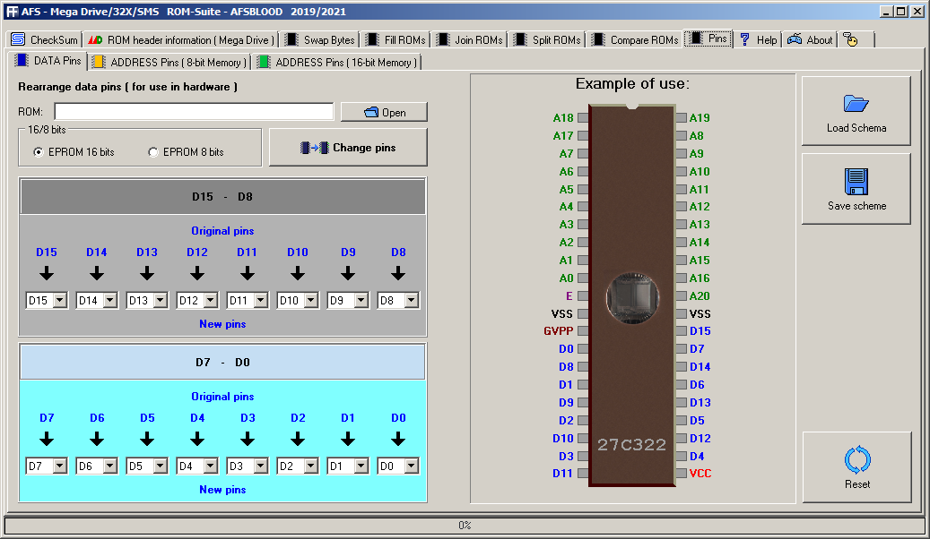The image size is (930, 539).
Task: Click the Swap Bytes chip icon
Action: click(x=291, y=39)
